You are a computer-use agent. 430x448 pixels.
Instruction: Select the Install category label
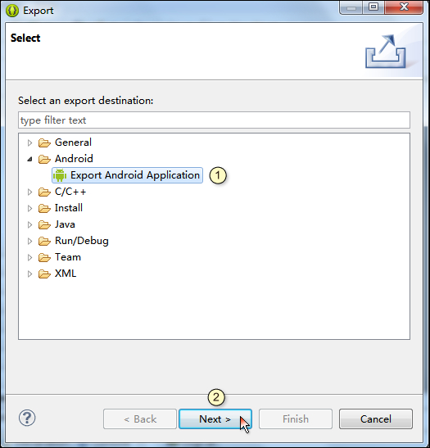coord(69,208)
